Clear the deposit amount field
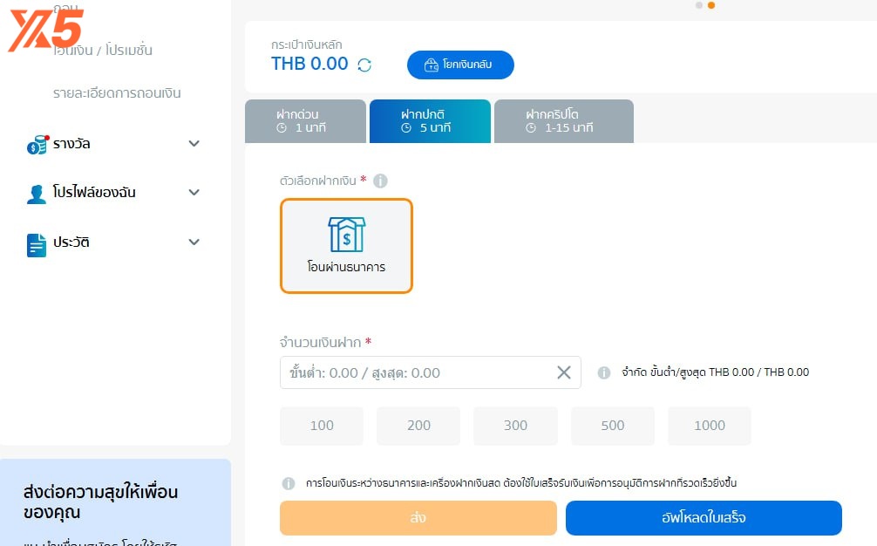This screenshot has width=877, height=546. [564, 372]
